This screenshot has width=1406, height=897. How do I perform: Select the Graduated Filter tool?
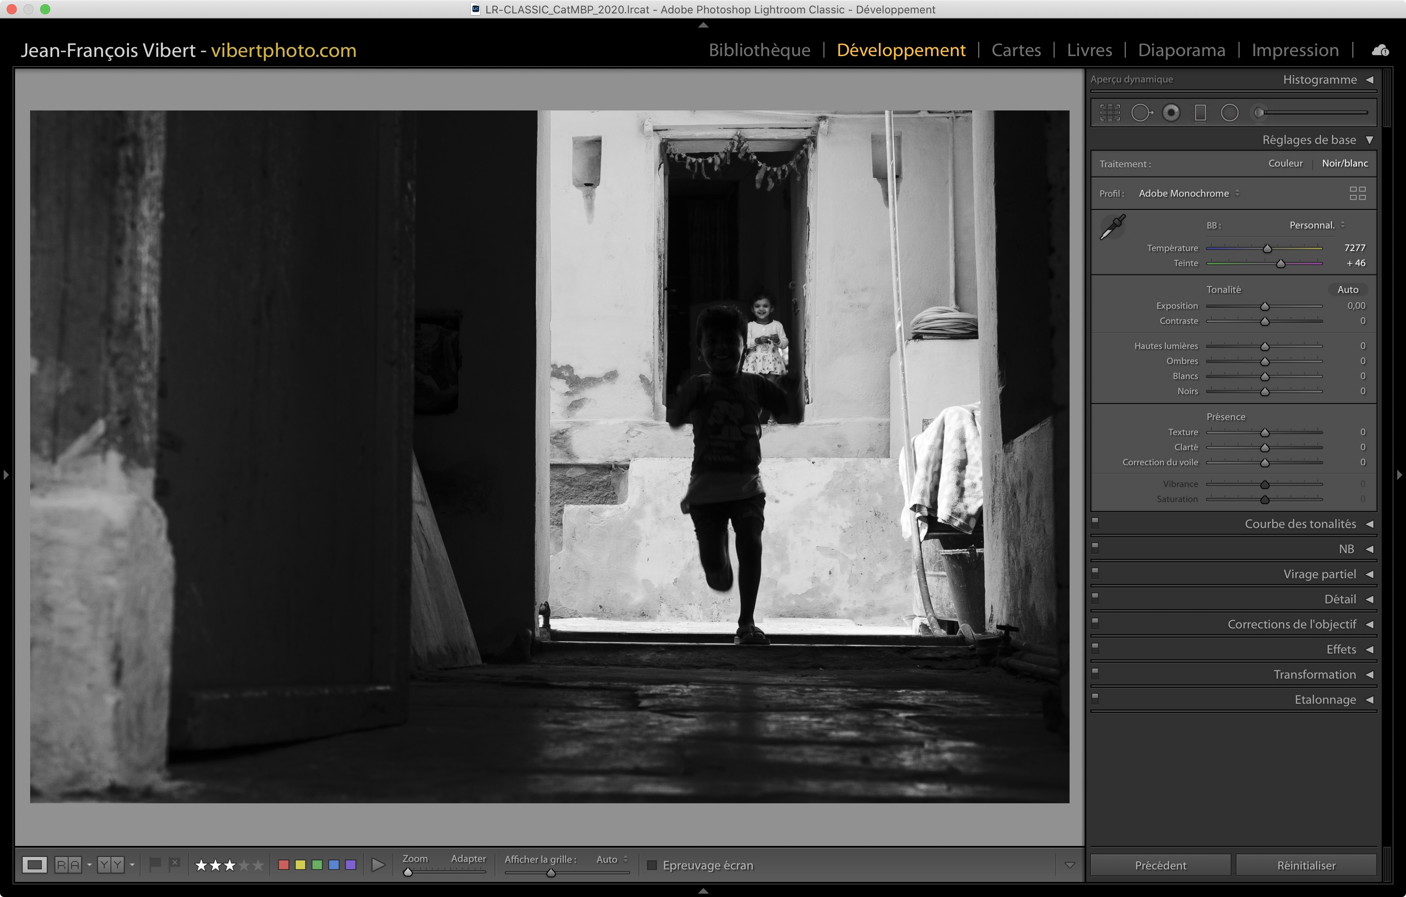1200,113
